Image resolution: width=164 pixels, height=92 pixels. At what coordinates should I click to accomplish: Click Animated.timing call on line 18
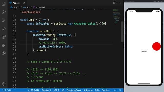point(44,35)
